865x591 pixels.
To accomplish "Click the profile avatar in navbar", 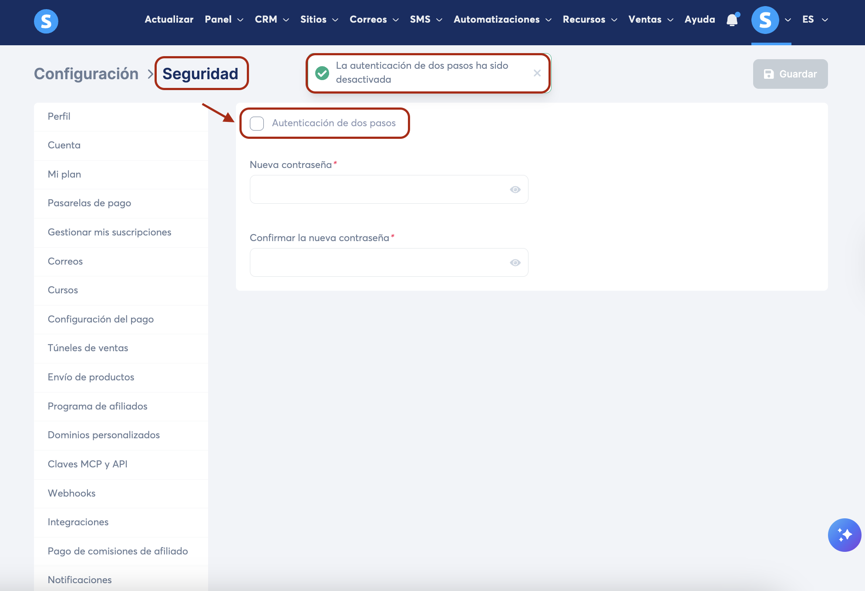I will pyautogui.click(x=765, y=20).
